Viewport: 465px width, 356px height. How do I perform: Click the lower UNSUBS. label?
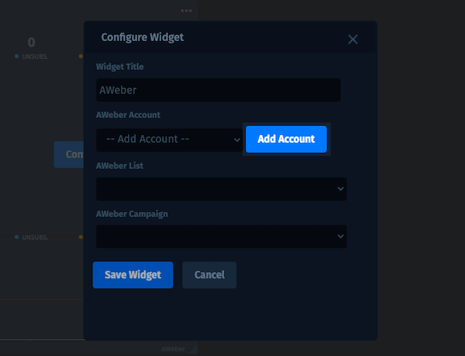35,237
